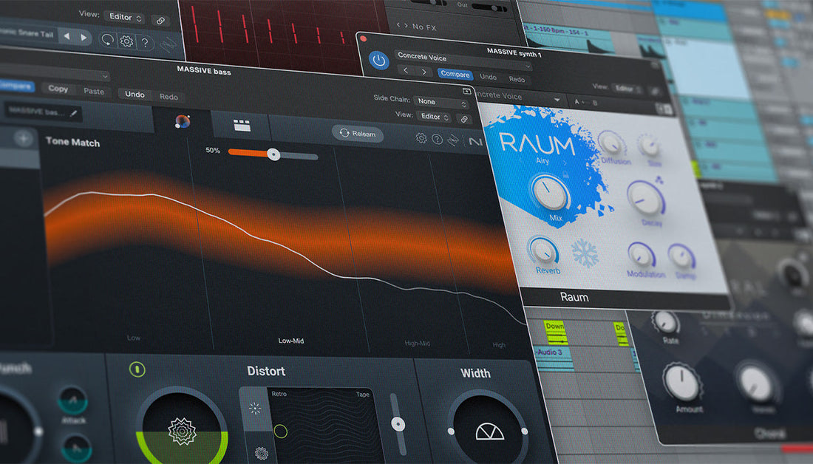Click circular arrow icon in Snare Tail plugin
The width and height of the screenshot is (813, 464).
point(107,39)
